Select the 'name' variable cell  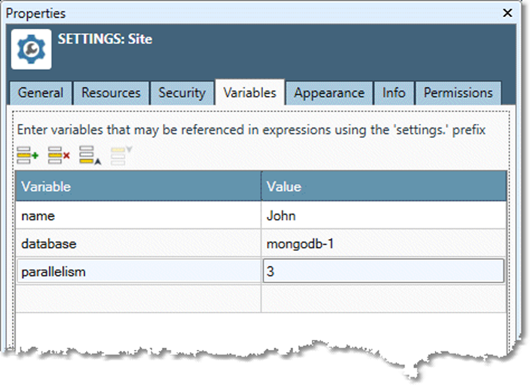click(x=138, y=215)
